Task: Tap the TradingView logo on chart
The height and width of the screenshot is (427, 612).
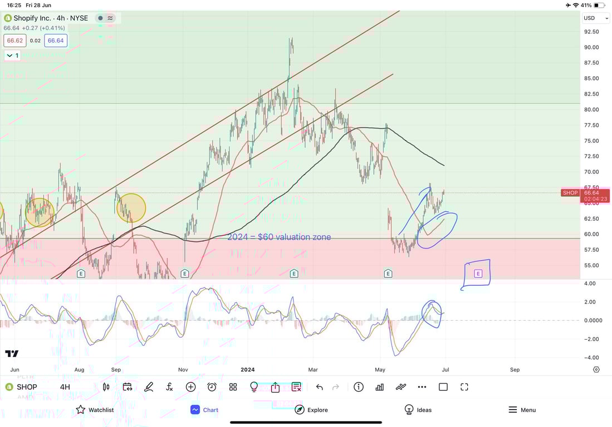Action: [12, 354]
